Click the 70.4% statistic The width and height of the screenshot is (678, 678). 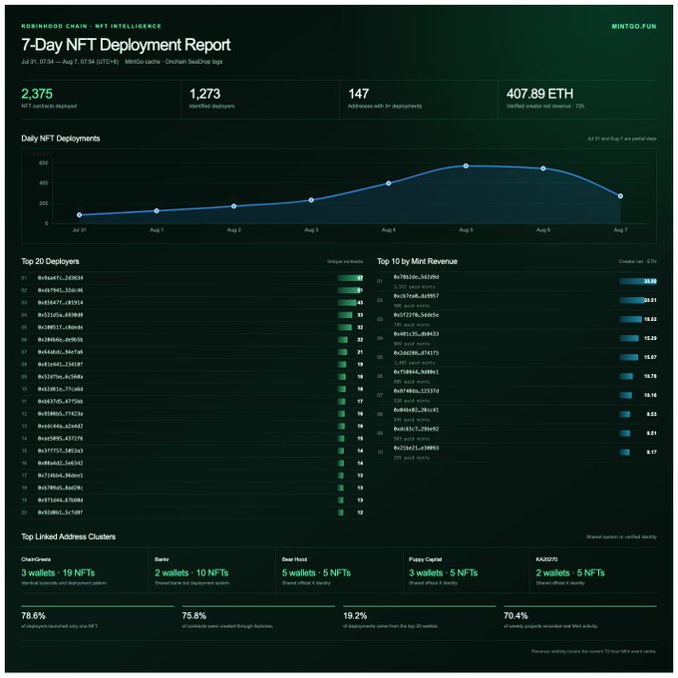click(x=515, y=616)
